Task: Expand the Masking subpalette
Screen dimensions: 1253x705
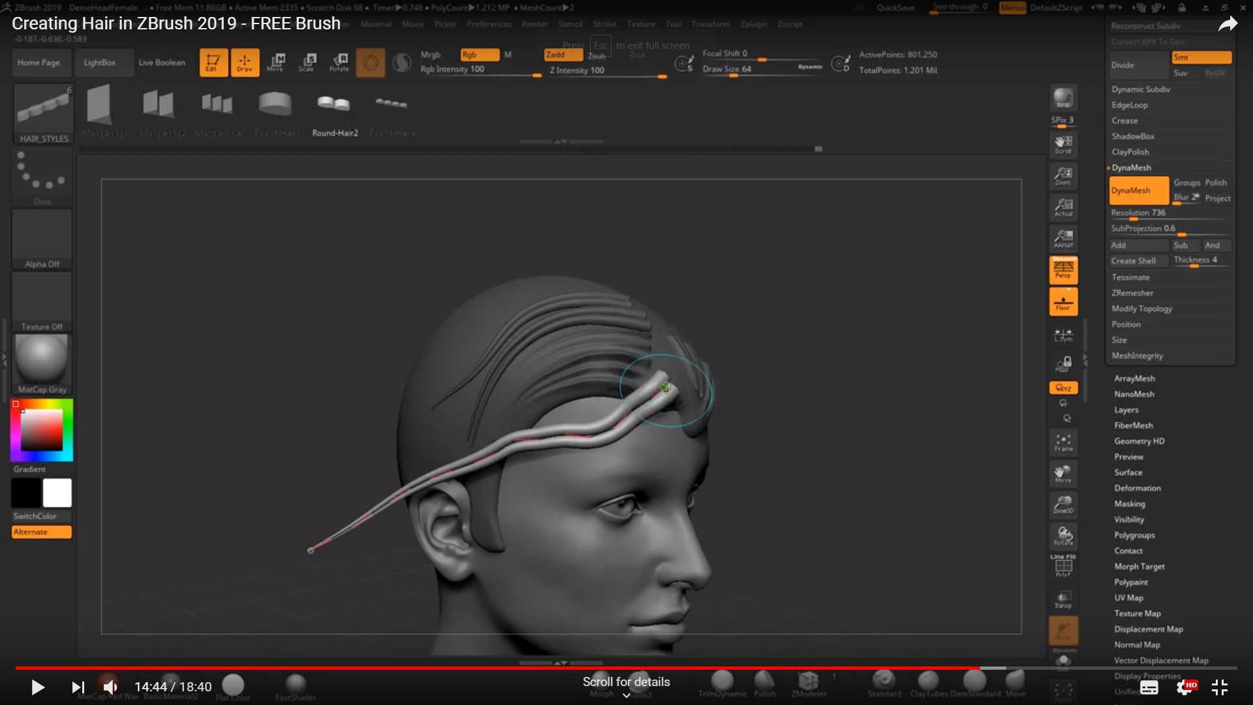Action: point(1130,504)
